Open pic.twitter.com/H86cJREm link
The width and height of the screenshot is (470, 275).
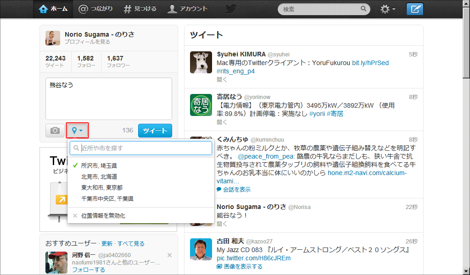point(253,258)
